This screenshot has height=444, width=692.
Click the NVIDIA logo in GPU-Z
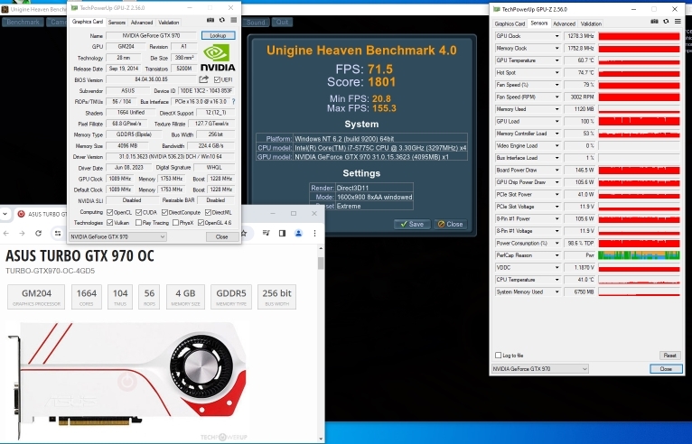click(x=218, y=58)
